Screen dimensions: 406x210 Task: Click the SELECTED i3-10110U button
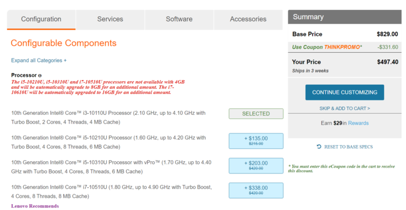coord(256,114)
